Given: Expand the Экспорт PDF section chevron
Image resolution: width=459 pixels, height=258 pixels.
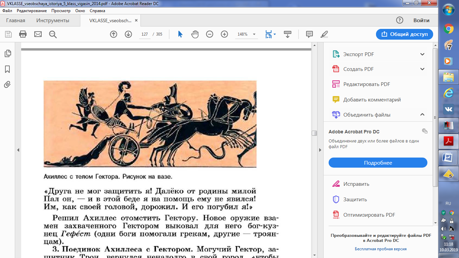Looking at the screenshot, I should click(x=422, y=54).
